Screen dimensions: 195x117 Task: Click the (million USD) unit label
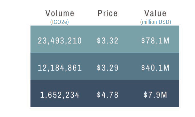(155, 22)
